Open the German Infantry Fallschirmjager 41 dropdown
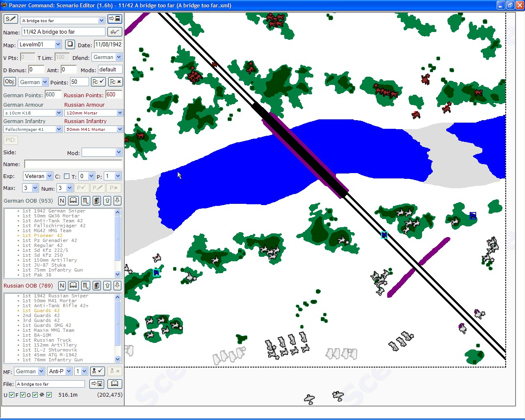 click(59, 129)
